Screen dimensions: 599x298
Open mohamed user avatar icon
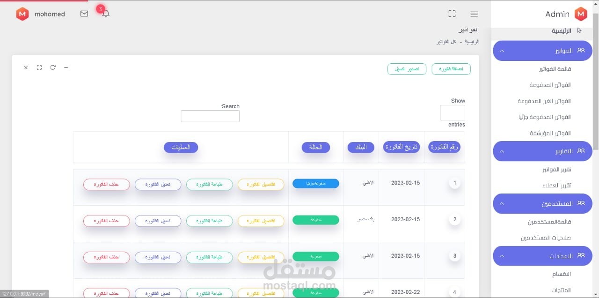coord(22,14)
